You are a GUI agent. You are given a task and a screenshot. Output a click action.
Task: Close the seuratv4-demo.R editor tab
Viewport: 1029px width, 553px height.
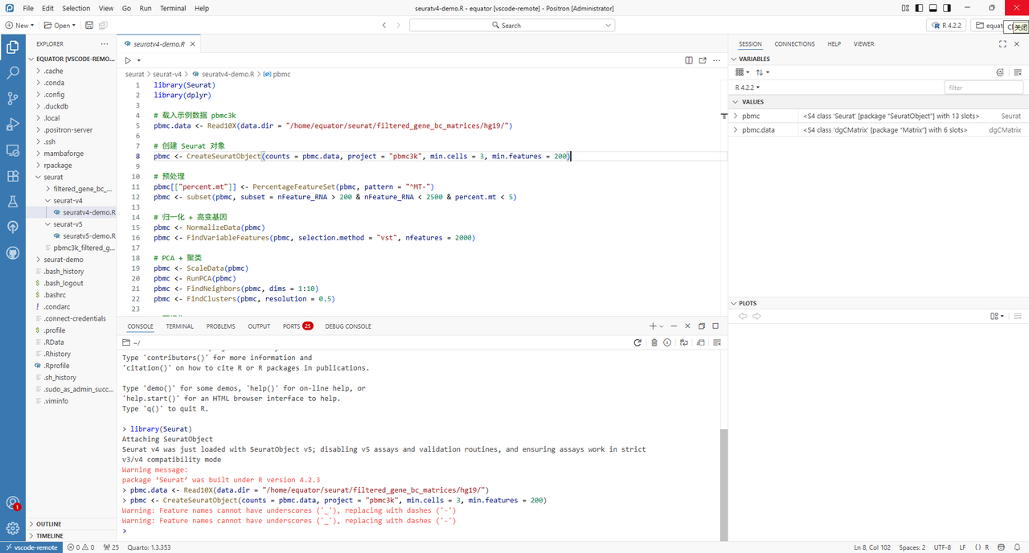[194, 44]
